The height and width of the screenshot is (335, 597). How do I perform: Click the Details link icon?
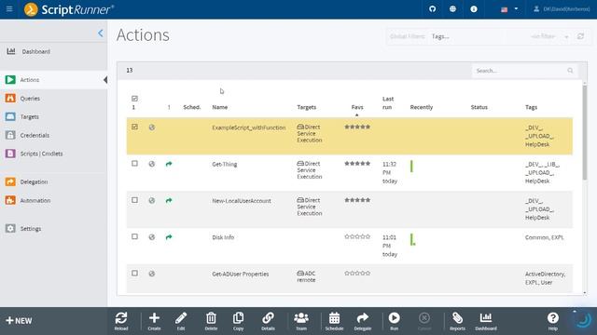tap(268, 321)
